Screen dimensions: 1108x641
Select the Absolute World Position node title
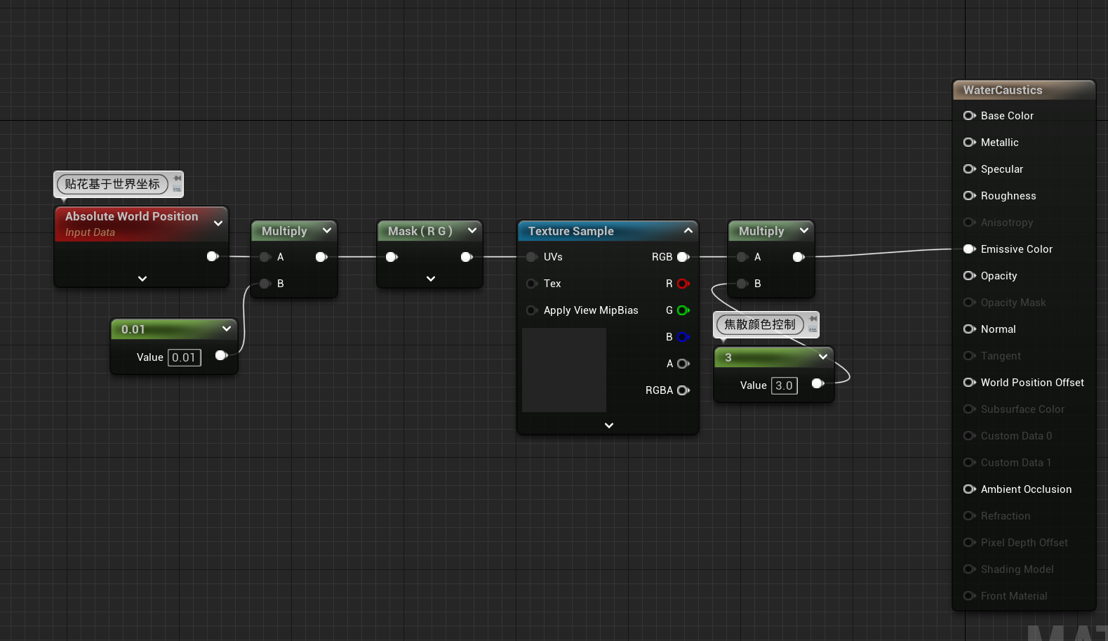point(131,216)
